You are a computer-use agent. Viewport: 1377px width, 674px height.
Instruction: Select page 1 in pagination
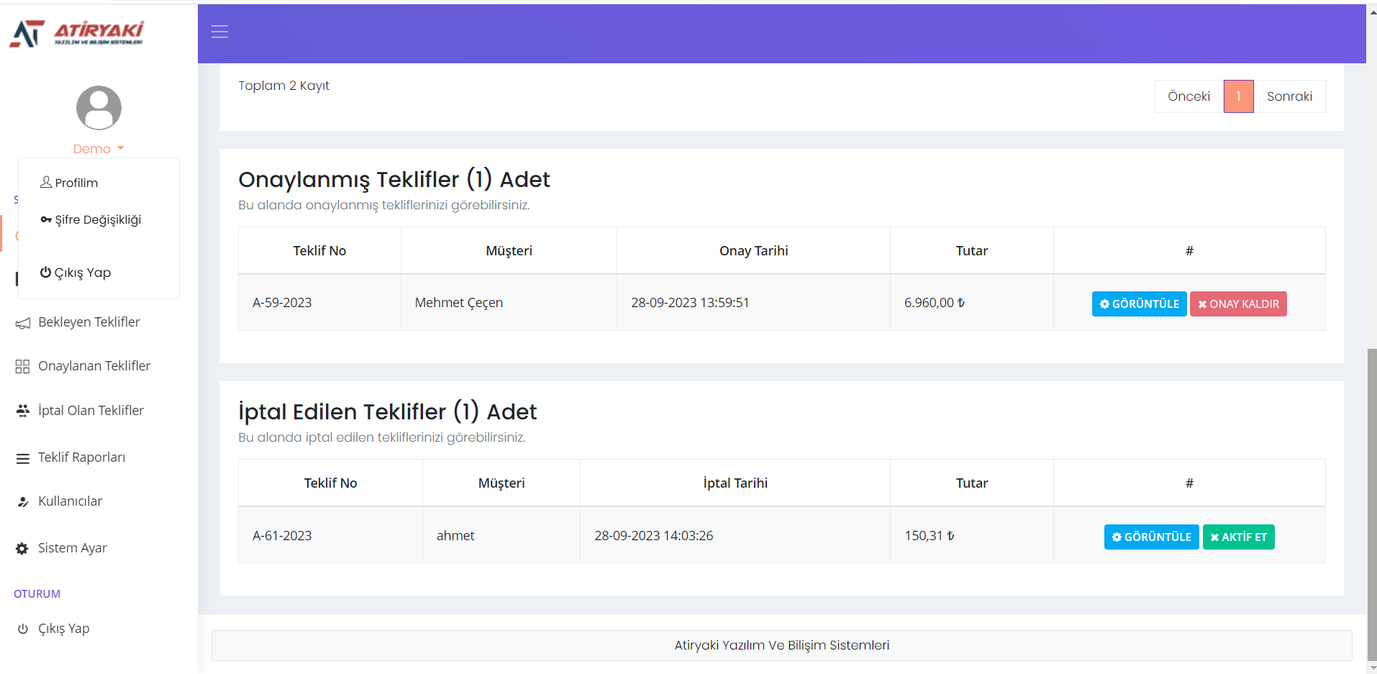[1239, 96]
